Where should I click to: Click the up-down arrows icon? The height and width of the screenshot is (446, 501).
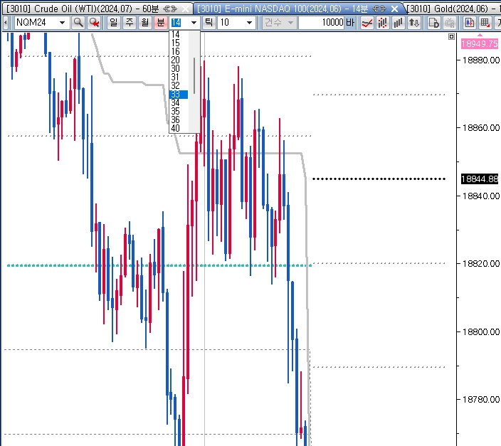(413, 23)
